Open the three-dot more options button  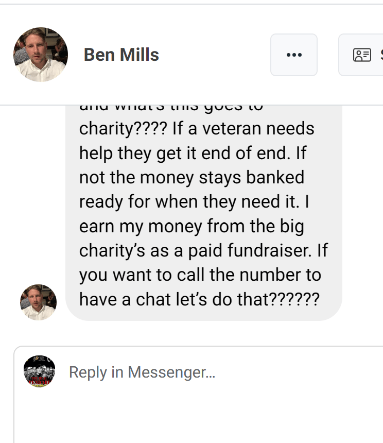coord(294,55)
